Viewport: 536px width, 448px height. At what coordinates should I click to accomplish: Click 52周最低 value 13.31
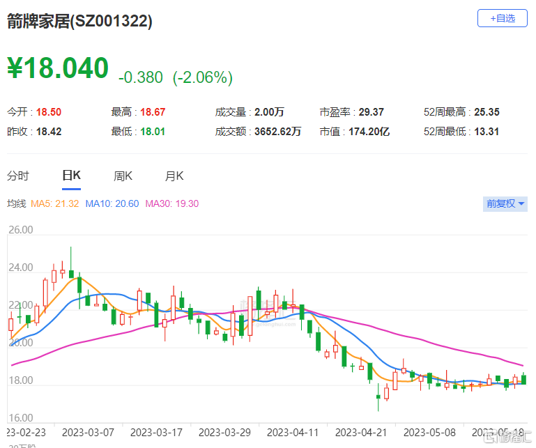click(x=487, y=132)
